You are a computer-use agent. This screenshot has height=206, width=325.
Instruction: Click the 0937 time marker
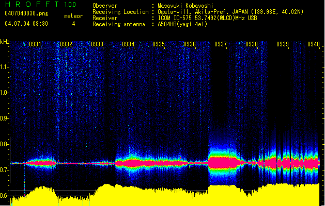point(221,44)
